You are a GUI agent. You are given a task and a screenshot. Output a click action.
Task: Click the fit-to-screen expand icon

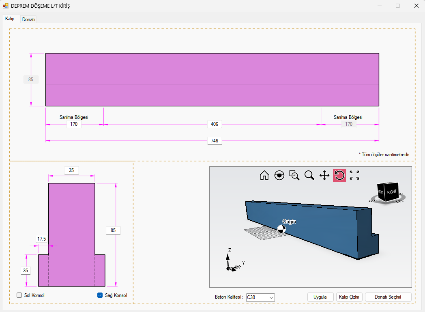354,175
